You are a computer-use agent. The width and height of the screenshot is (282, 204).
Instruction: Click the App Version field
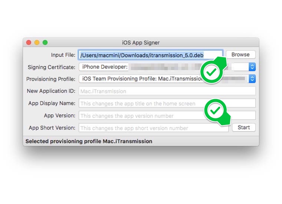pos(167,116)
